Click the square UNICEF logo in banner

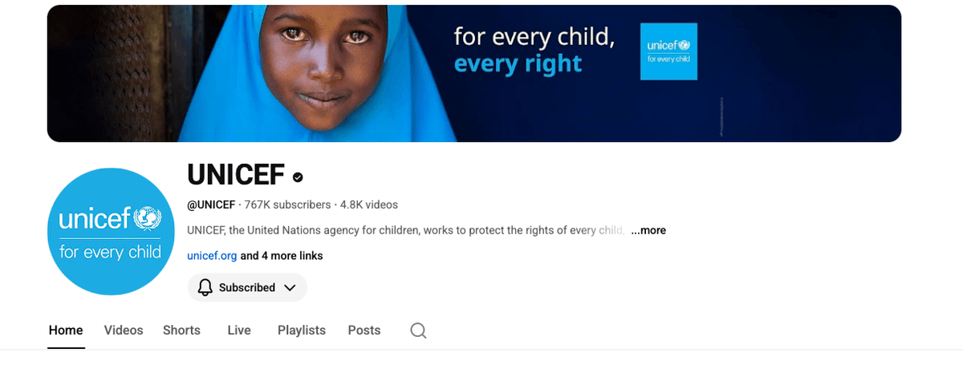tap(668, 51)
